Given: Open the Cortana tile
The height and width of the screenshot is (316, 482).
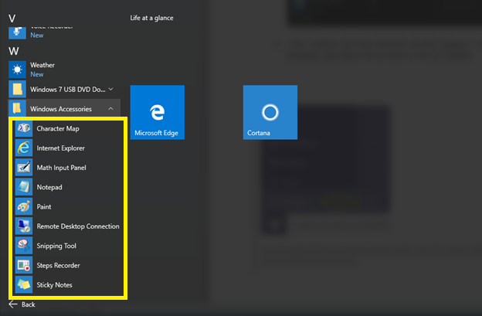Looking at the screenshot, I should [x=270, y=112].
